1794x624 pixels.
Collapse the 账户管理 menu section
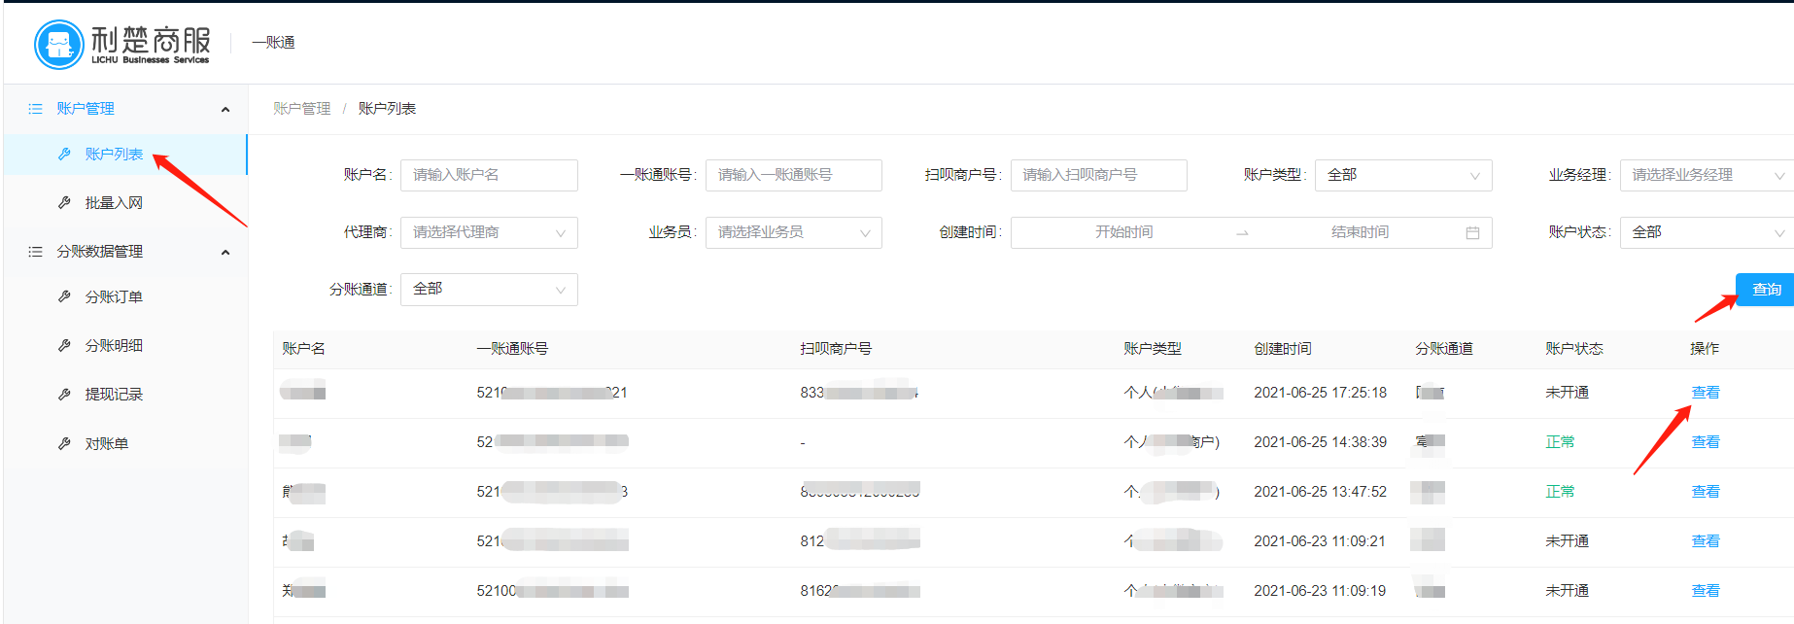point(225,109)
